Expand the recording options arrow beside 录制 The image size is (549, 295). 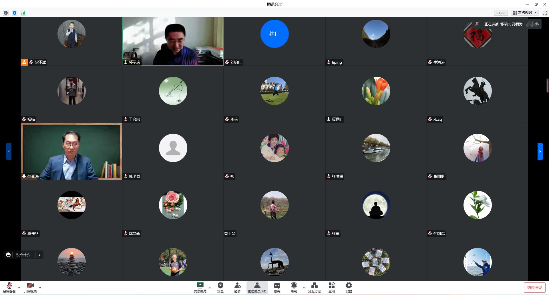pos(304,287)
